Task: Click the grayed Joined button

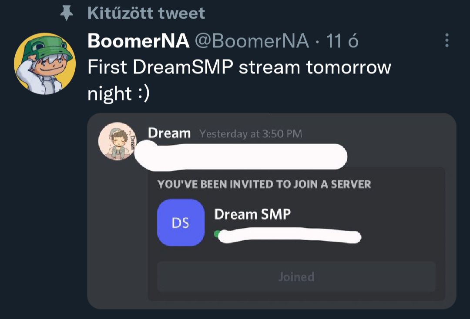Action: [x=296, y=276]
